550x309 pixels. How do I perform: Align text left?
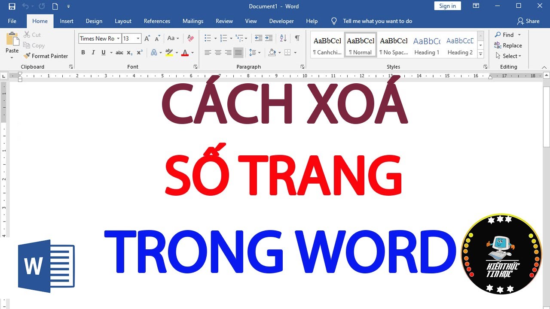point(208,53)
